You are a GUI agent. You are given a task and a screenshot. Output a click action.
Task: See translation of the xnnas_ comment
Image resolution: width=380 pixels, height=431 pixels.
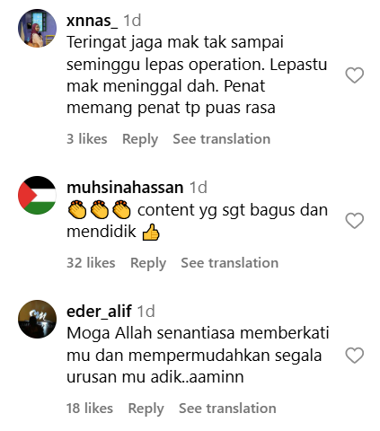(222, 139)
